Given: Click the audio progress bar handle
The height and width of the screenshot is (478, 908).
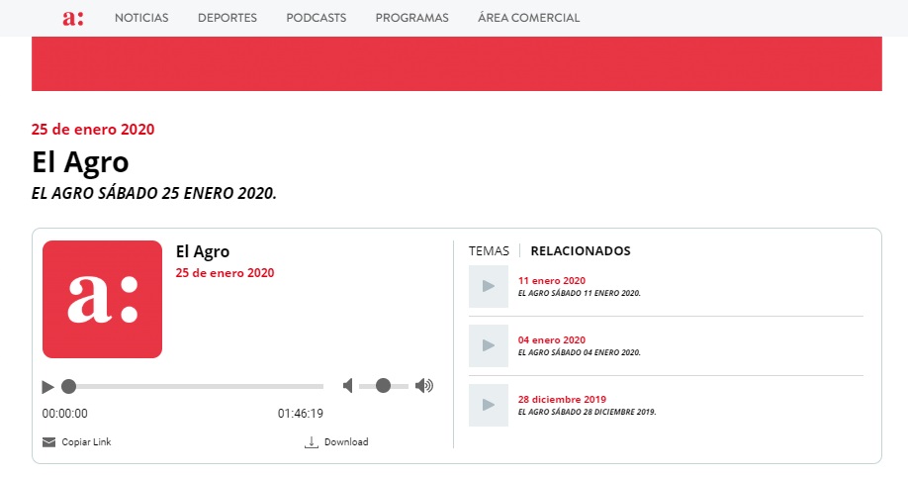Looking at the screenshot, I should [69, 386].
